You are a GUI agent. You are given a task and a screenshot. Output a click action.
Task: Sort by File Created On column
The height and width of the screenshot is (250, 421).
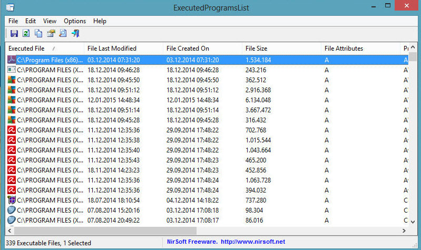point(203,49)
